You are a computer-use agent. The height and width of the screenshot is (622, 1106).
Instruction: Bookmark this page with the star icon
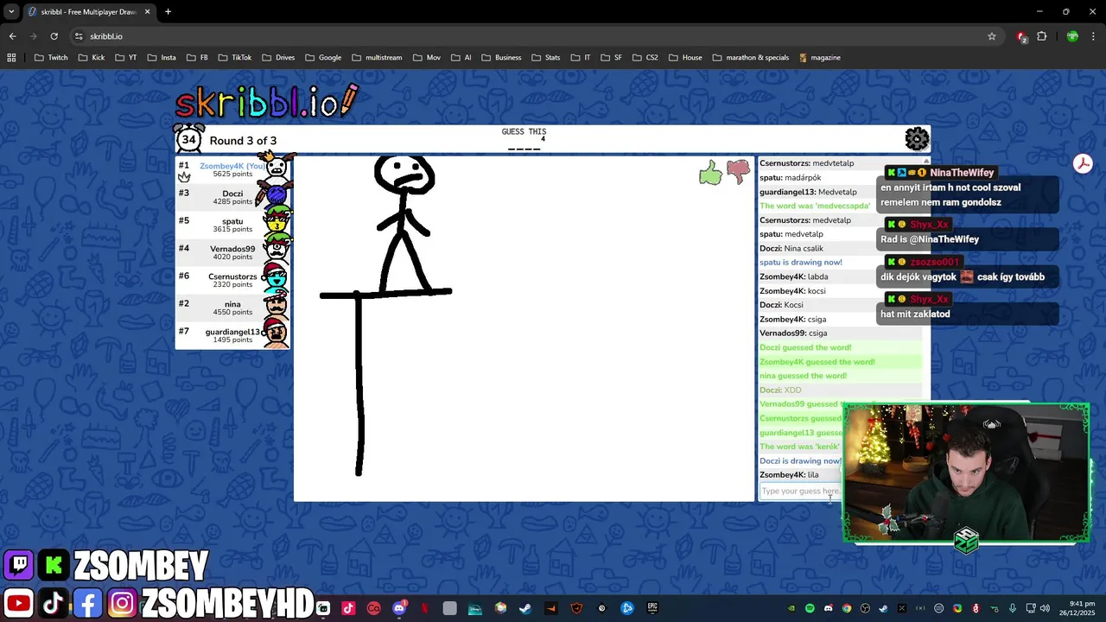[992, 36]
